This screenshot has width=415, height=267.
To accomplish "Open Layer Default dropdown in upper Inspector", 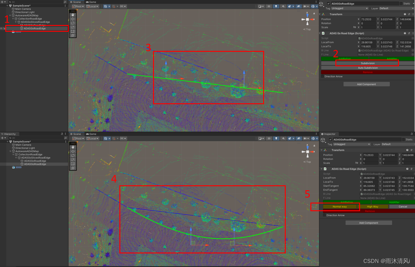I will 396,8.
